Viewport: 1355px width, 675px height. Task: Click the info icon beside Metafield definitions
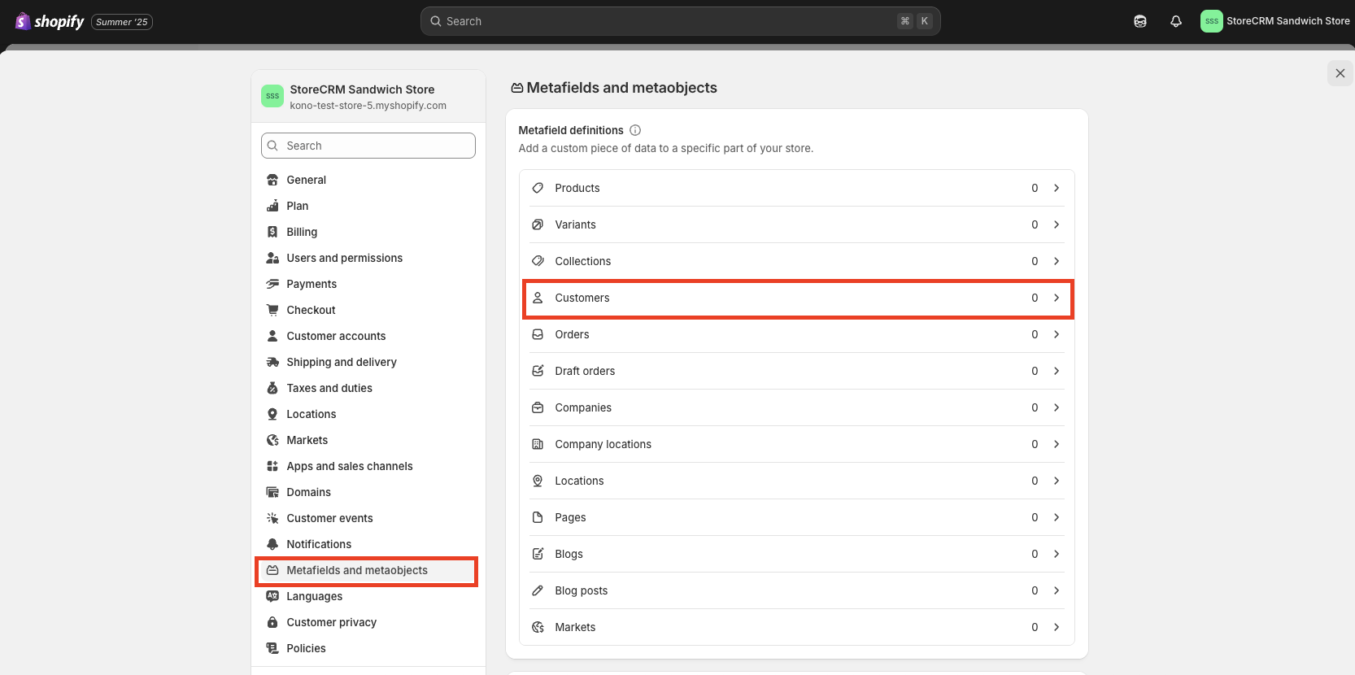tap(635, 130)
